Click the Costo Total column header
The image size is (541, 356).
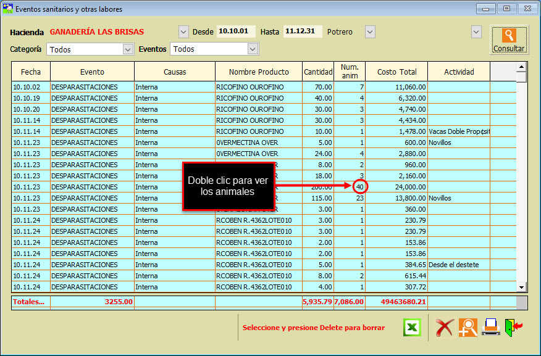396,72
